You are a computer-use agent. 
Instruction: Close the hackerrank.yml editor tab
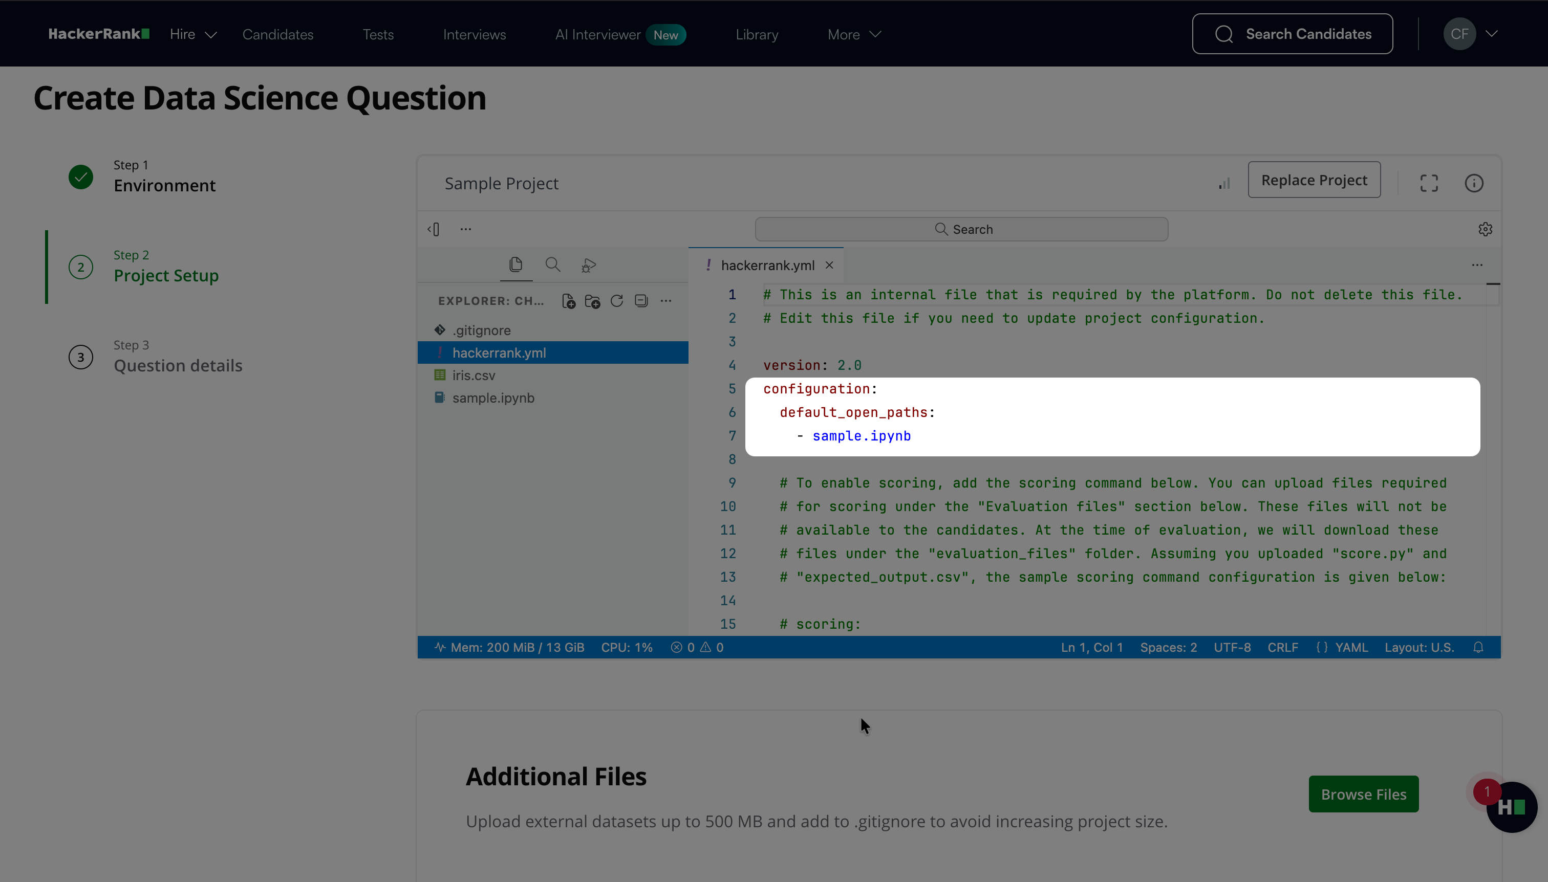(829, 266)
